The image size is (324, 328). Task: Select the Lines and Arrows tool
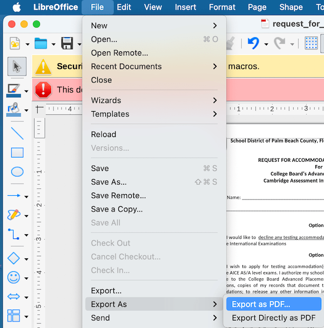(14, 196)
